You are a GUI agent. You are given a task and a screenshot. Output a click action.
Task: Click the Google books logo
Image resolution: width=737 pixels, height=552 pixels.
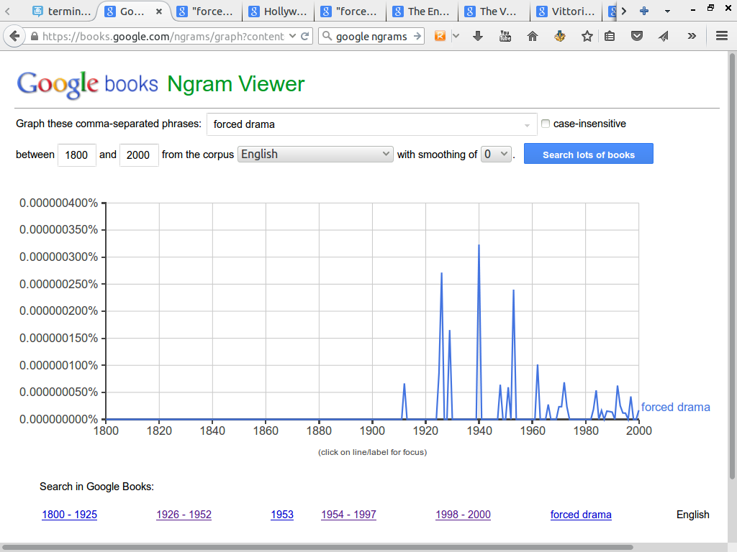click(x=87, y=85)
